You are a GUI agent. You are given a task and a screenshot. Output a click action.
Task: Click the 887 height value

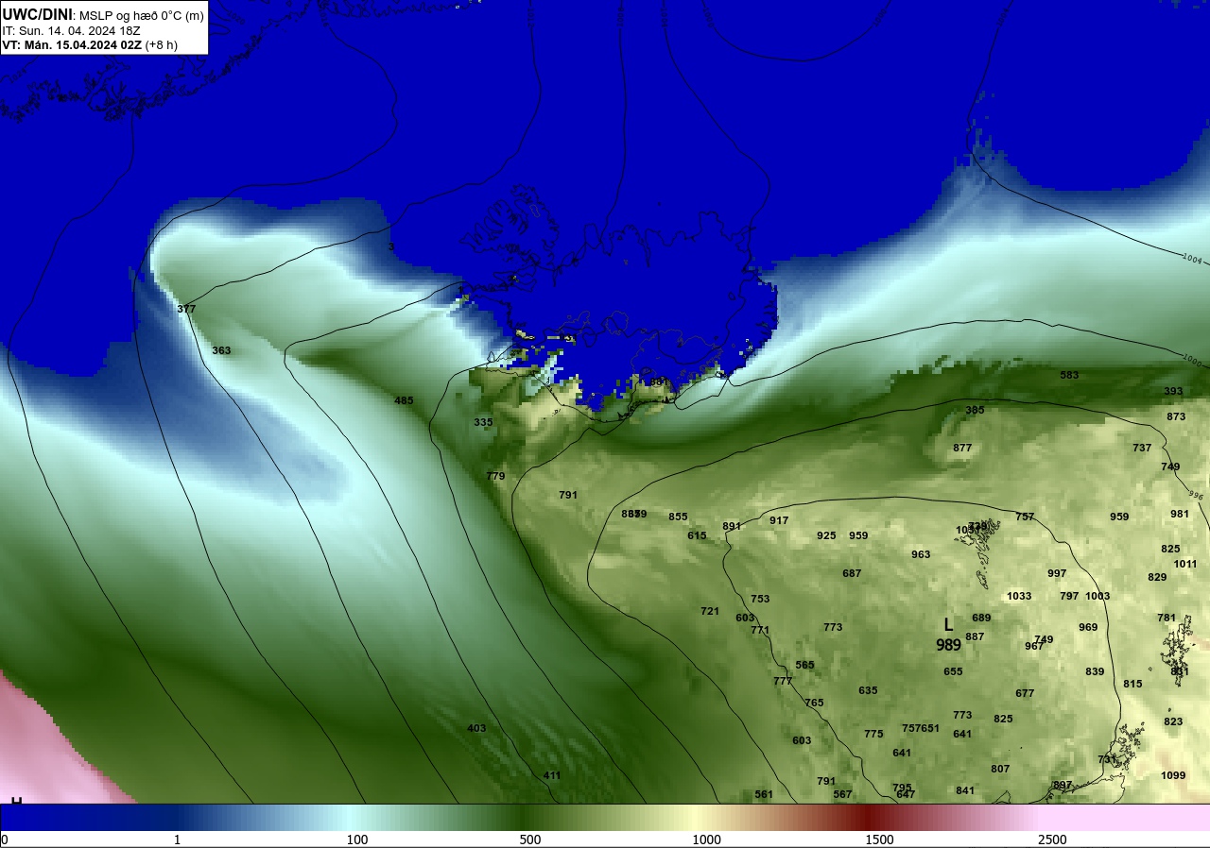click(x=975, y=636)
